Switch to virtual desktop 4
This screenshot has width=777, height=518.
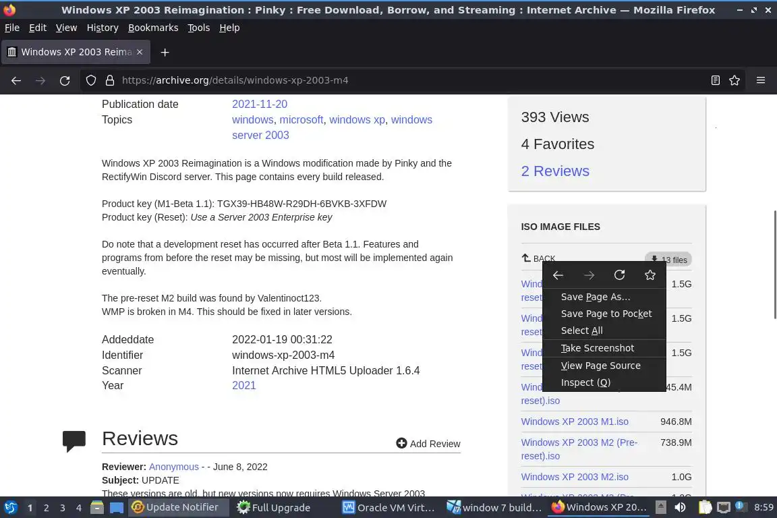[79, 508]
